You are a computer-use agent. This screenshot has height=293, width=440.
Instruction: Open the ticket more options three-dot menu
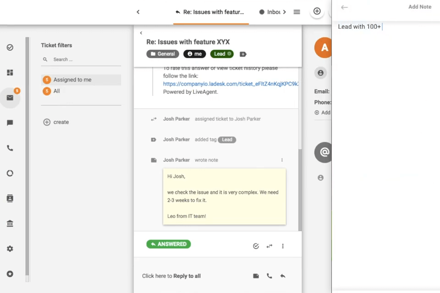[x=283, y=246]
